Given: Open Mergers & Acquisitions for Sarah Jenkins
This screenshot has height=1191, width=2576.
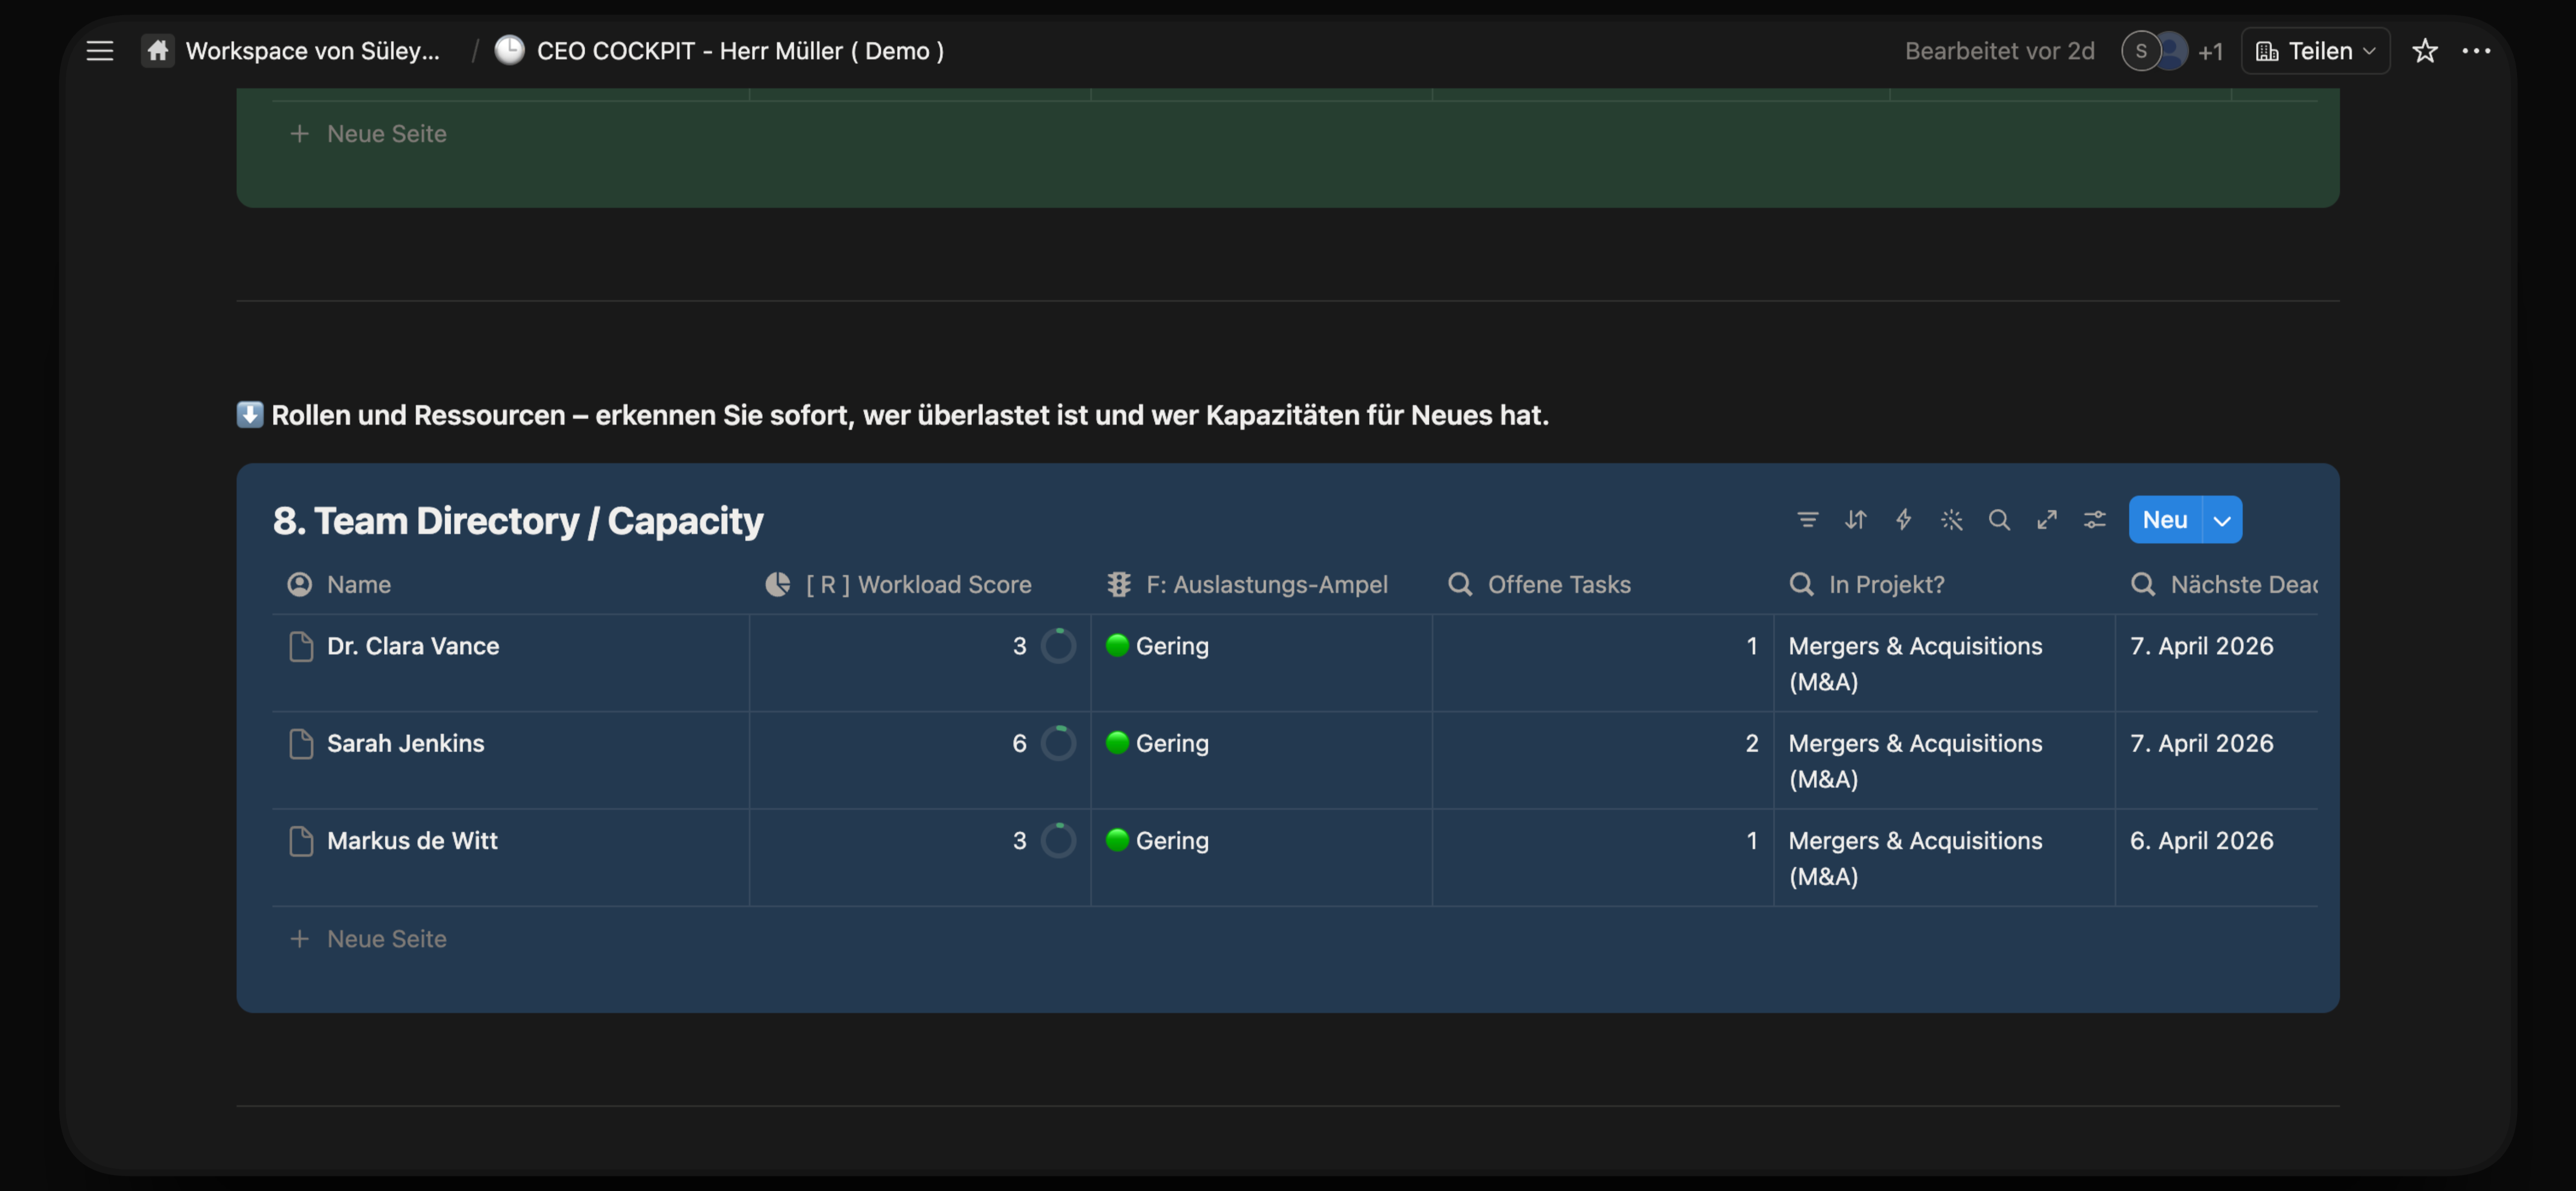Looking at the screenshot, I should click(x=1915, y=761).
